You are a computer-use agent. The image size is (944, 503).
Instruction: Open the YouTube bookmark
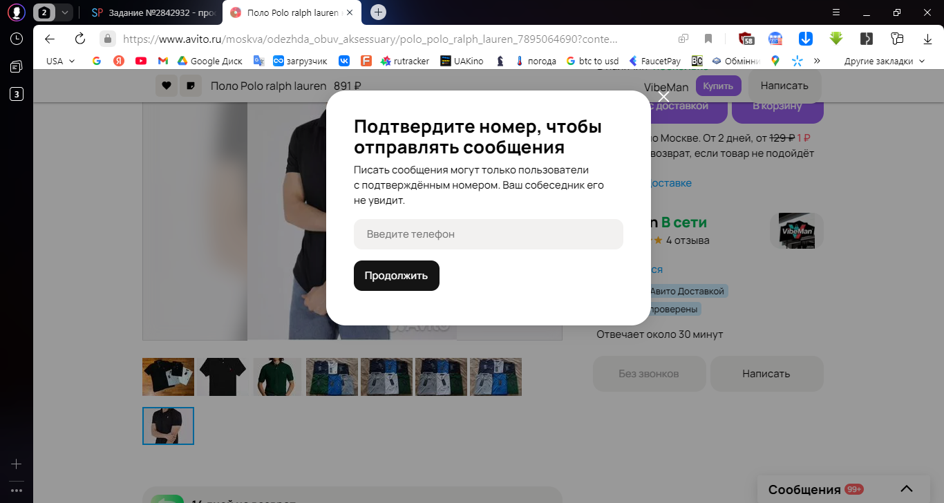pyautogui.click(x=141, y=61)
